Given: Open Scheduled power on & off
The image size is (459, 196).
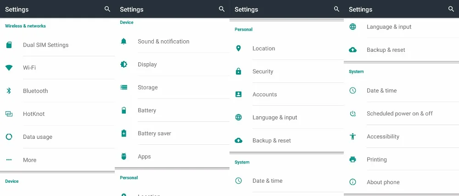Looking at the screenshot, I should (x=401, y=114).
